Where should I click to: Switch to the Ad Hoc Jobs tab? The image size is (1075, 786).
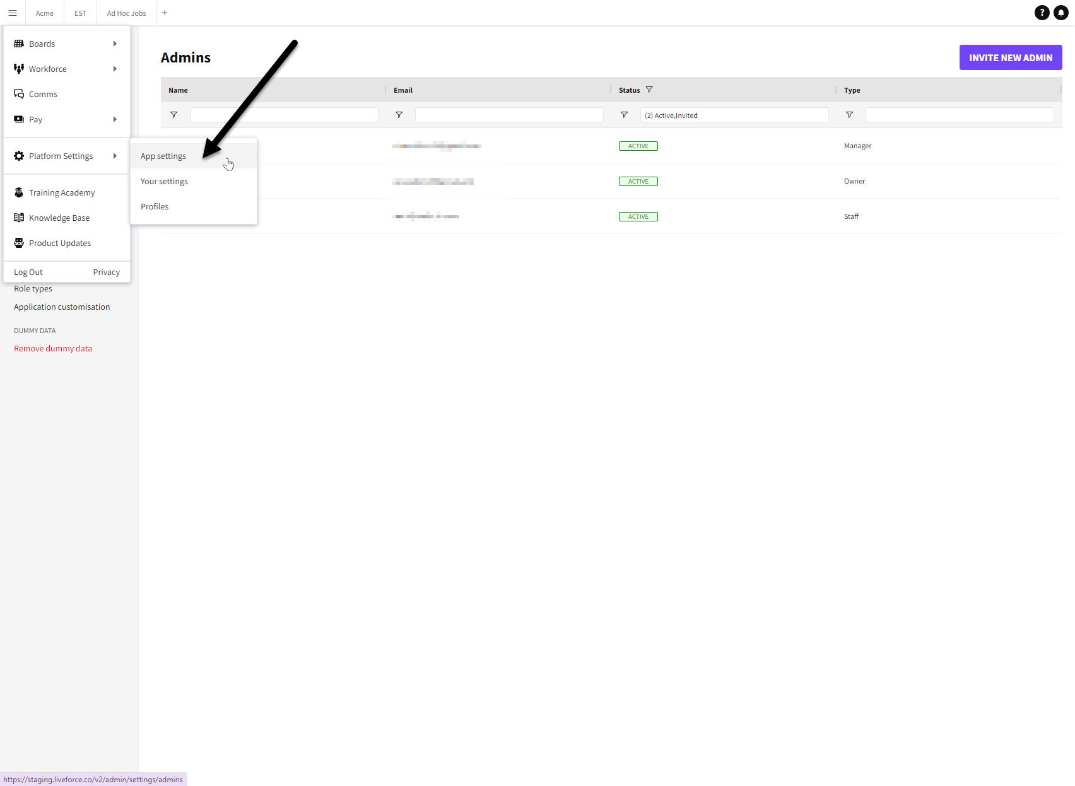point(126,13)
